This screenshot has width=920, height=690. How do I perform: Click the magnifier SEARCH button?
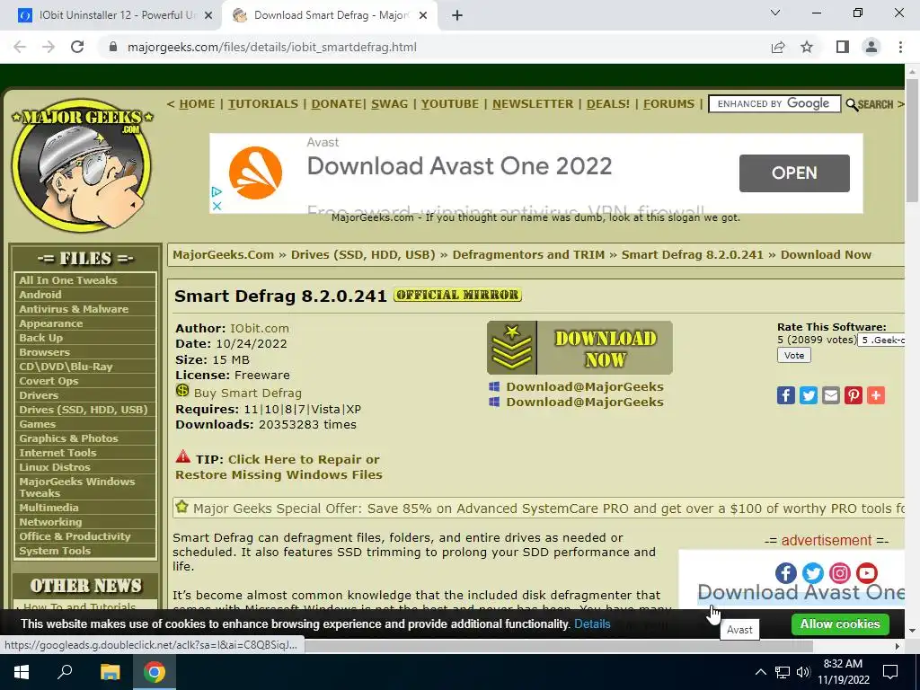click(x=870, y=104)
